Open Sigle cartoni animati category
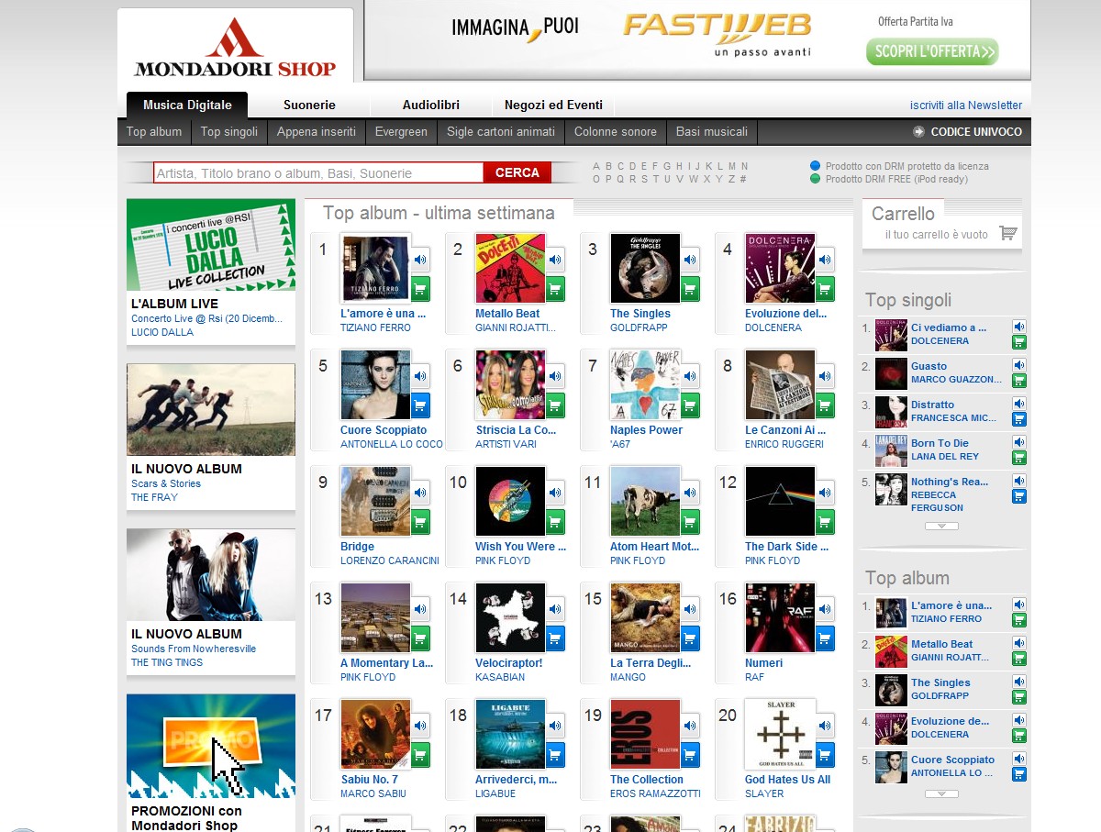The image size is (1101, 832). (501, 132)
